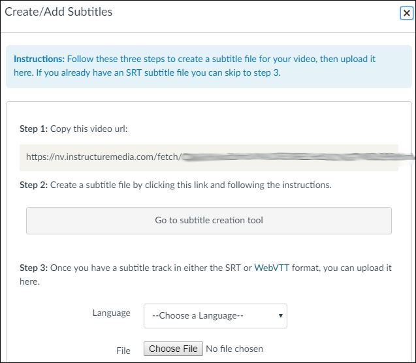Click the Create/Add Subtitles dialog title
416x363 pixels.
59,12
